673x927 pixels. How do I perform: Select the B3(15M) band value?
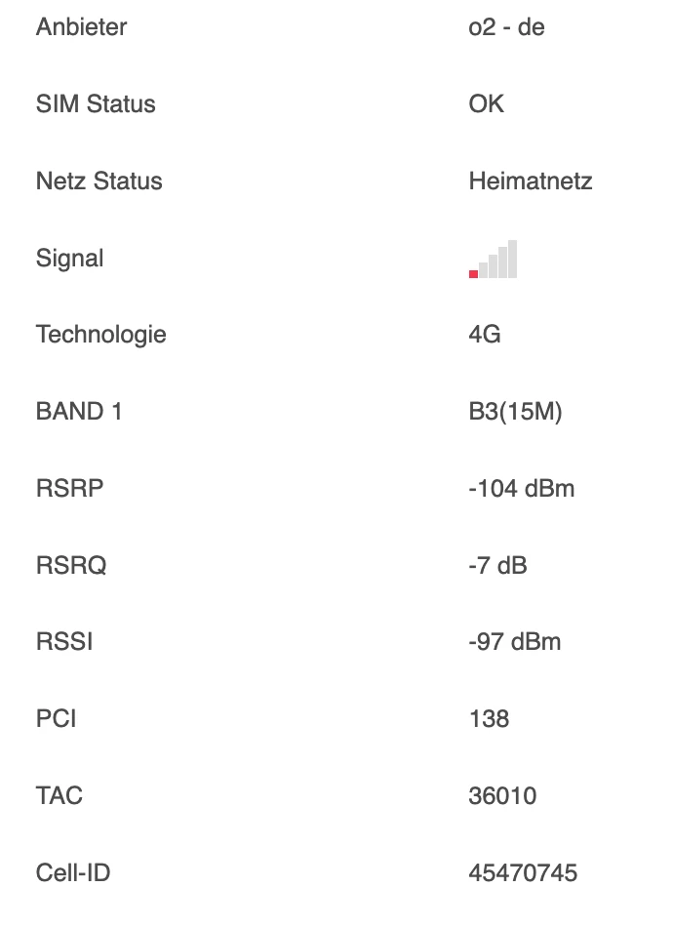pos(515,412)
